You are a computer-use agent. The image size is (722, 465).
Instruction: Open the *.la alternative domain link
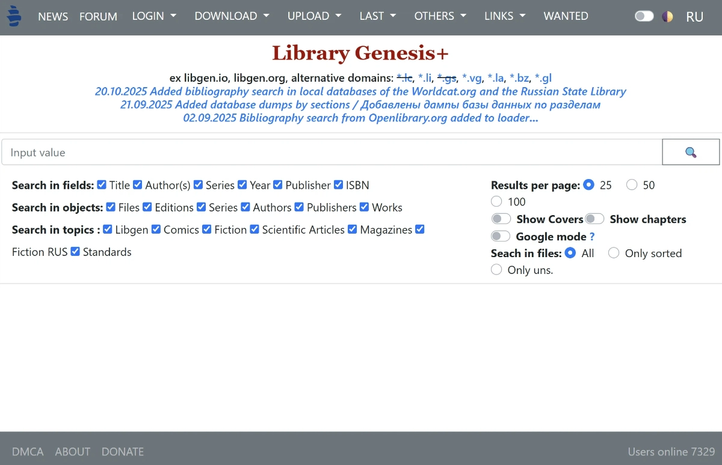(x=495, y=77)
